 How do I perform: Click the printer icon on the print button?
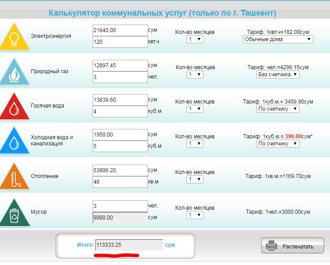point(272,246)
